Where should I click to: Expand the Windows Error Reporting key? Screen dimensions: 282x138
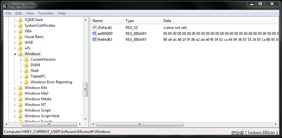[x=21, y=82]
